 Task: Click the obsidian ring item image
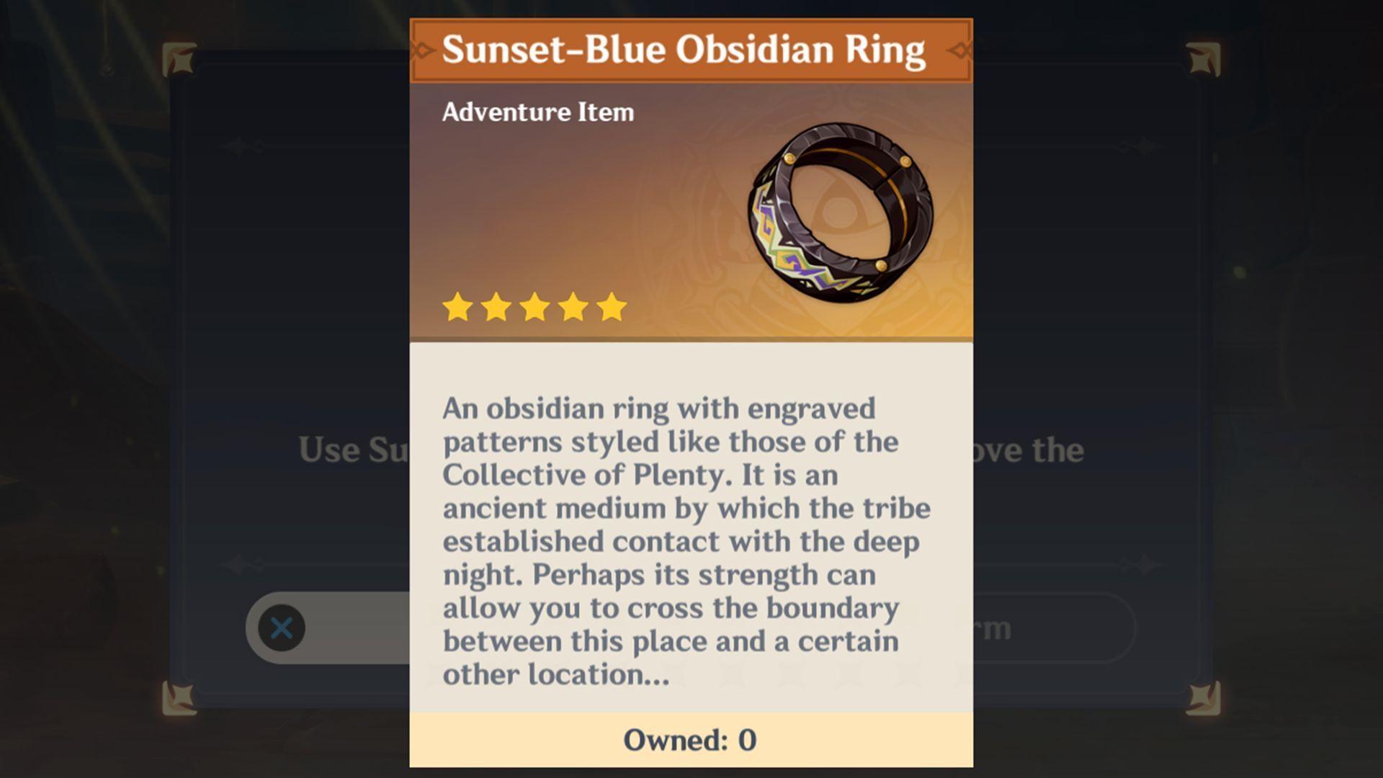click(x=841, y=213)
